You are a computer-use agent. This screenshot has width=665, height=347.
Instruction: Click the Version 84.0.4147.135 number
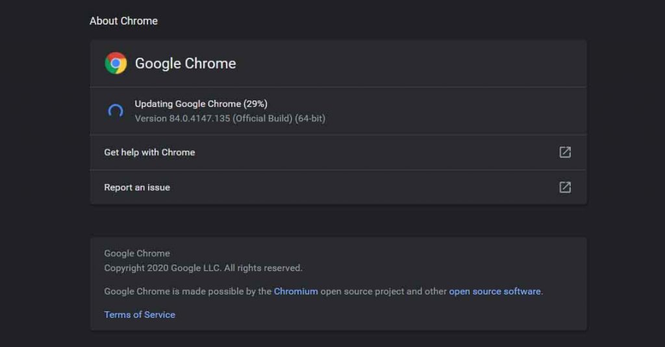[x=182, y=119]
